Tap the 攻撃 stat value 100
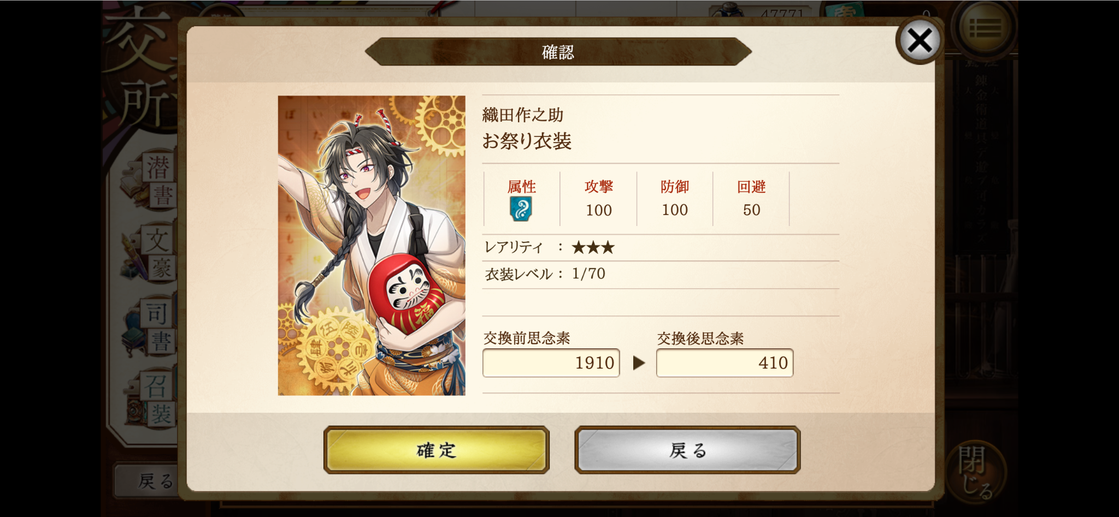The image size is (1119, 517). pyautogui.click(x=599, y=210)
